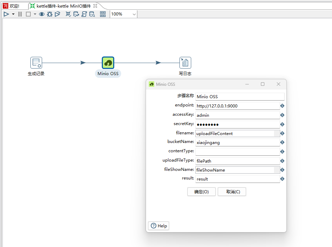Verify transformation toolbar icon
Image resolution: width=332 pixels, height=247 pixels.
coord(68,14)
